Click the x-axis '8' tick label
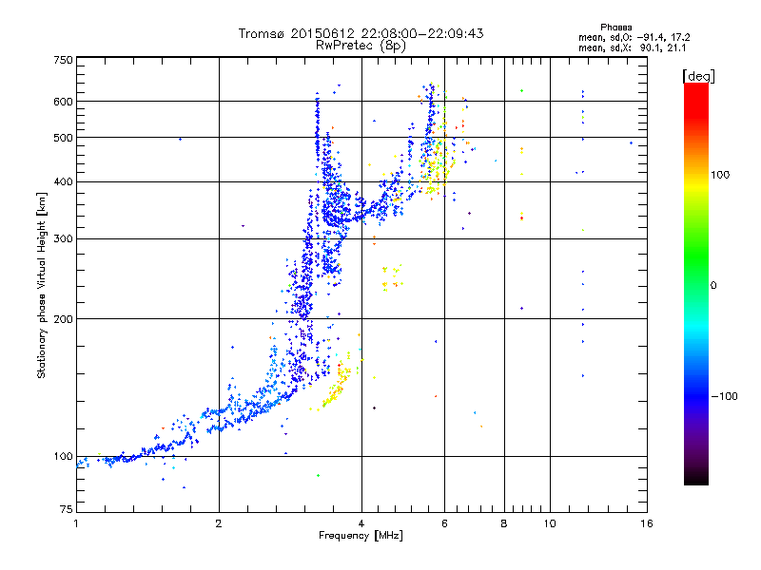The image size is (761, 570). [x=504, y=523]
